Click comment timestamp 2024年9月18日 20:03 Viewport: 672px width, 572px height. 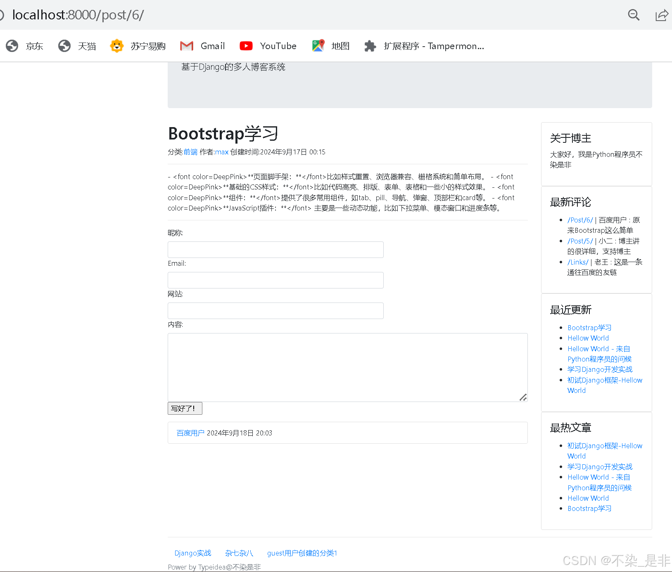point(240,433)
